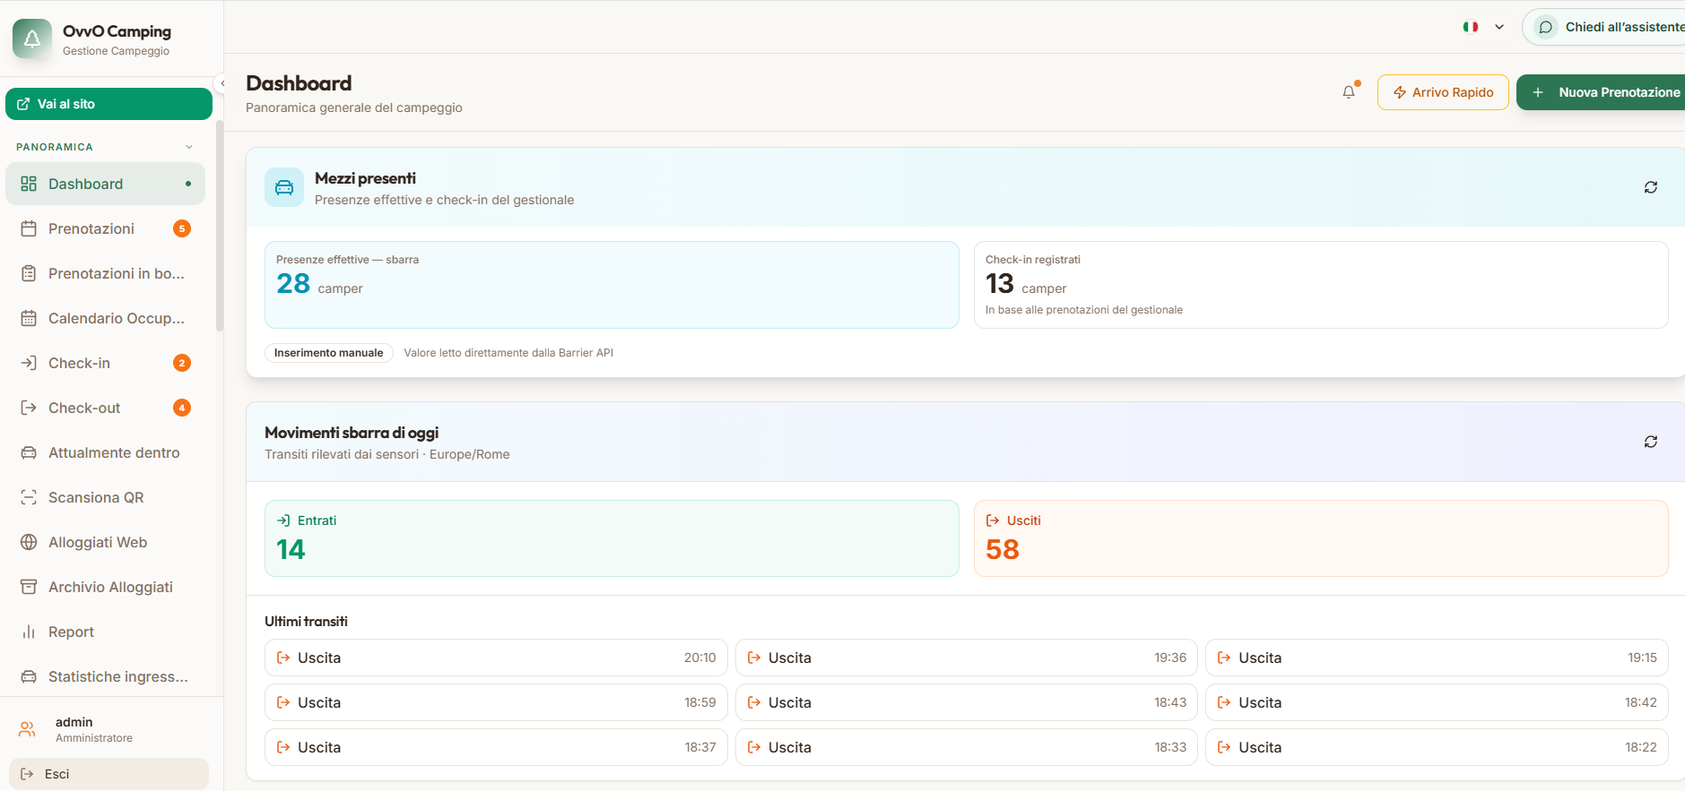
Task: Refresh the Mezzi presenti panel
Action: [1650, 187]
